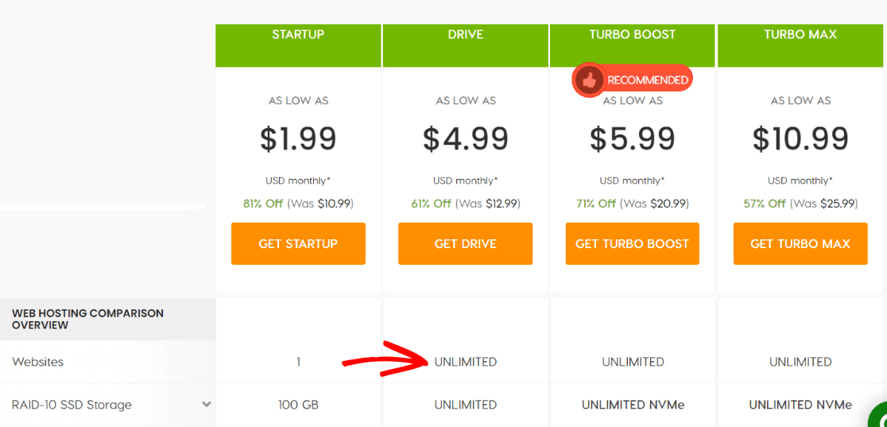Click the RECOMMENDED badge label
This screenshot has height=427, width=887.
coord(647,80)
